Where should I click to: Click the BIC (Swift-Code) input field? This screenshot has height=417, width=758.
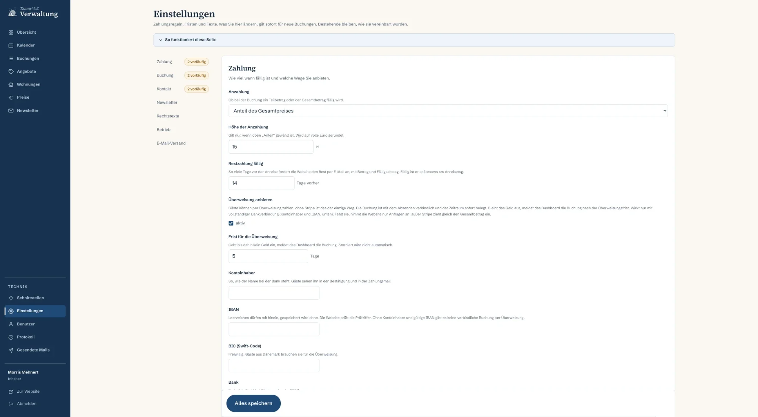pos(274,366)
